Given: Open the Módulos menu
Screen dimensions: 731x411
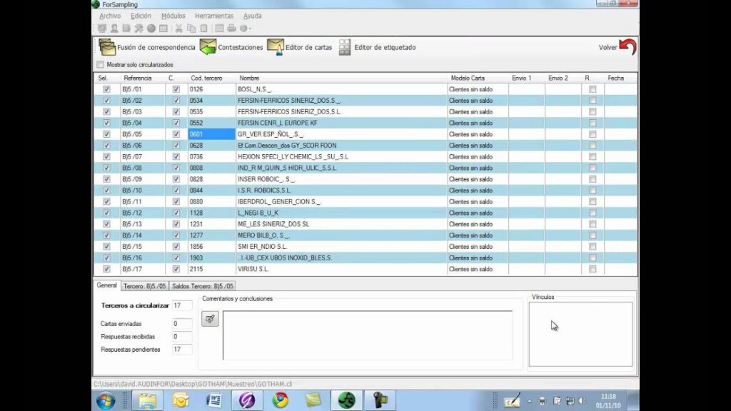Looking at the screenshot, I should click(x=173, y=16).
